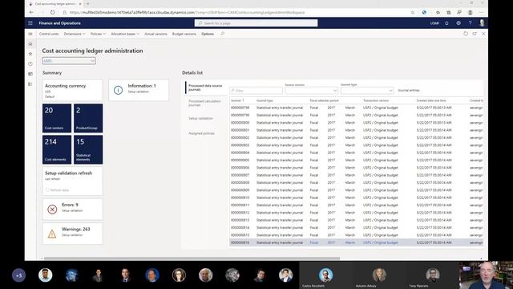
Task: Open Budget versions in action pane
Action: [184, 34]
